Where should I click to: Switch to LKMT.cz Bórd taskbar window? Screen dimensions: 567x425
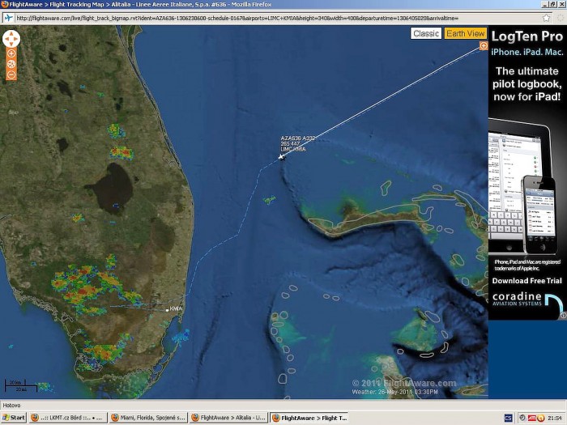pyautogui.click(x=68, y=418)
